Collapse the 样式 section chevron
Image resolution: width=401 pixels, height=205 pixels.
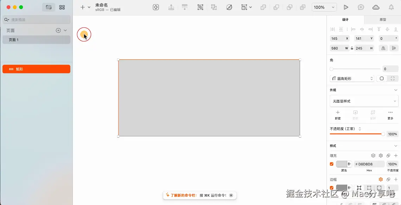pos(396,146)
